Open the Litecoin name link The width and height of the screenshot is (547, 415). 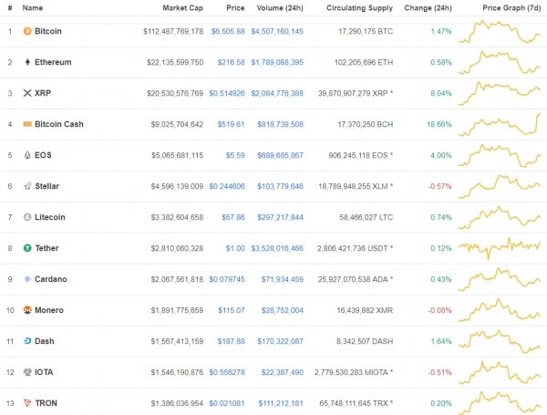click(50, 217)
